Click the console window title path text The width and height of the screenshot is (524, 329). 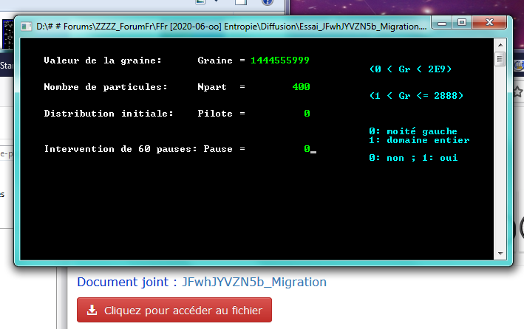[231, 27]
